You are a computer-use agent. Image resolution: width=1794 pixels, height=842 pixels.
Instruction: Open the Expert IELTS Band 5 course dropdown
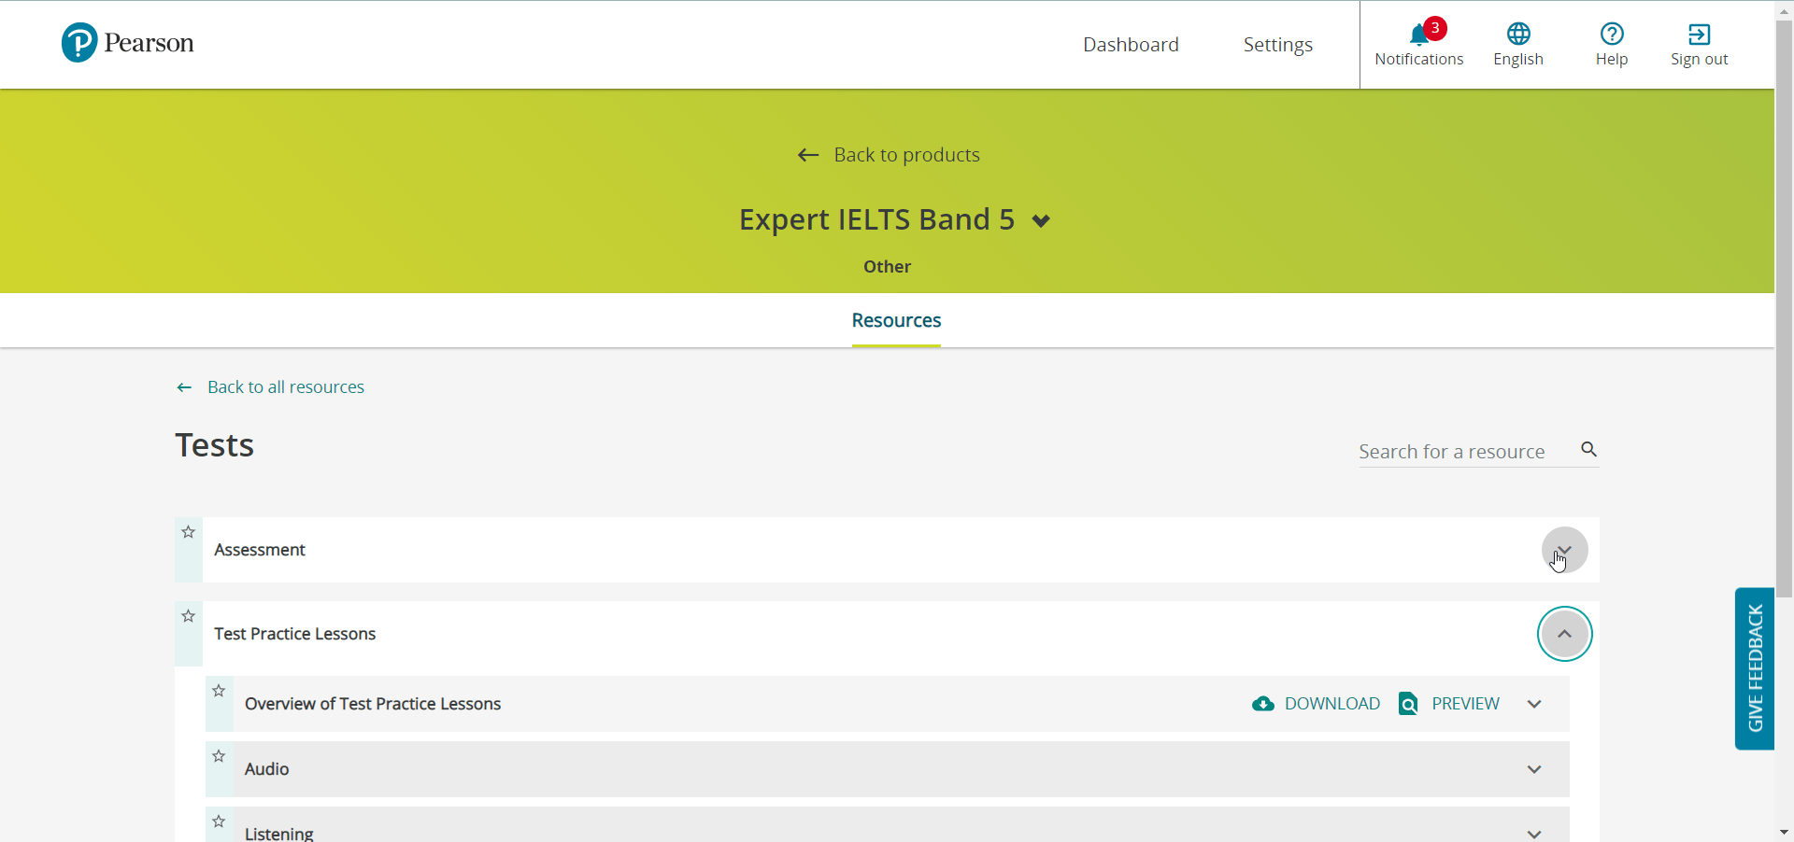click(1040, 220)
